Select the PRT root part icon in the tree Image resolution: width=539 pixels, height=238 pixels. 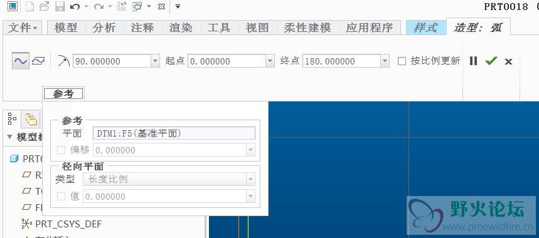click(x=14, y=159)
